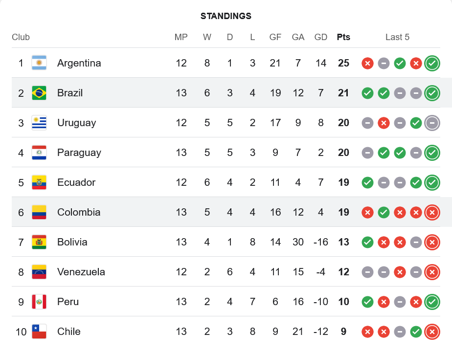Screen dimensions: 452x355
Task: Click the Last 5 column header
Action: tap(397, 37)
